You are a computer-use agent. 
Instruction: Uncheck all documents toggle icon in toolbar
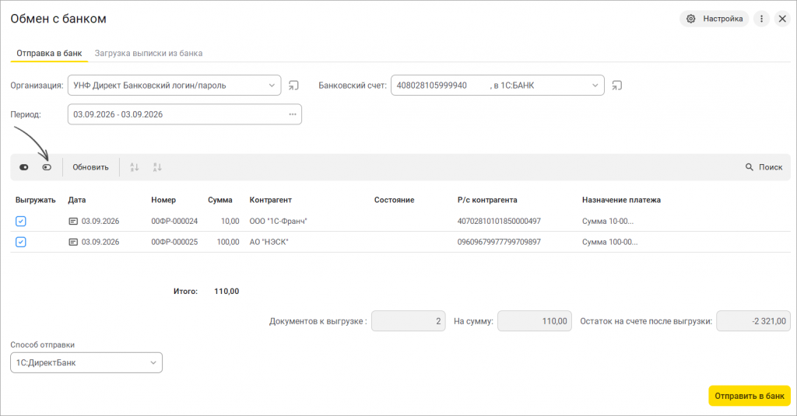coord(47,167)
